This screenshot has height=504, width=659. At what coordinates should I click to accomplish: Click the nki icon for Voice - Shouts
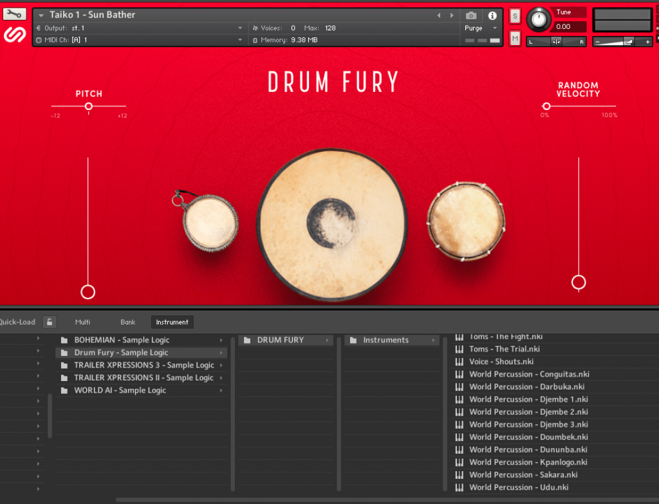459,362
